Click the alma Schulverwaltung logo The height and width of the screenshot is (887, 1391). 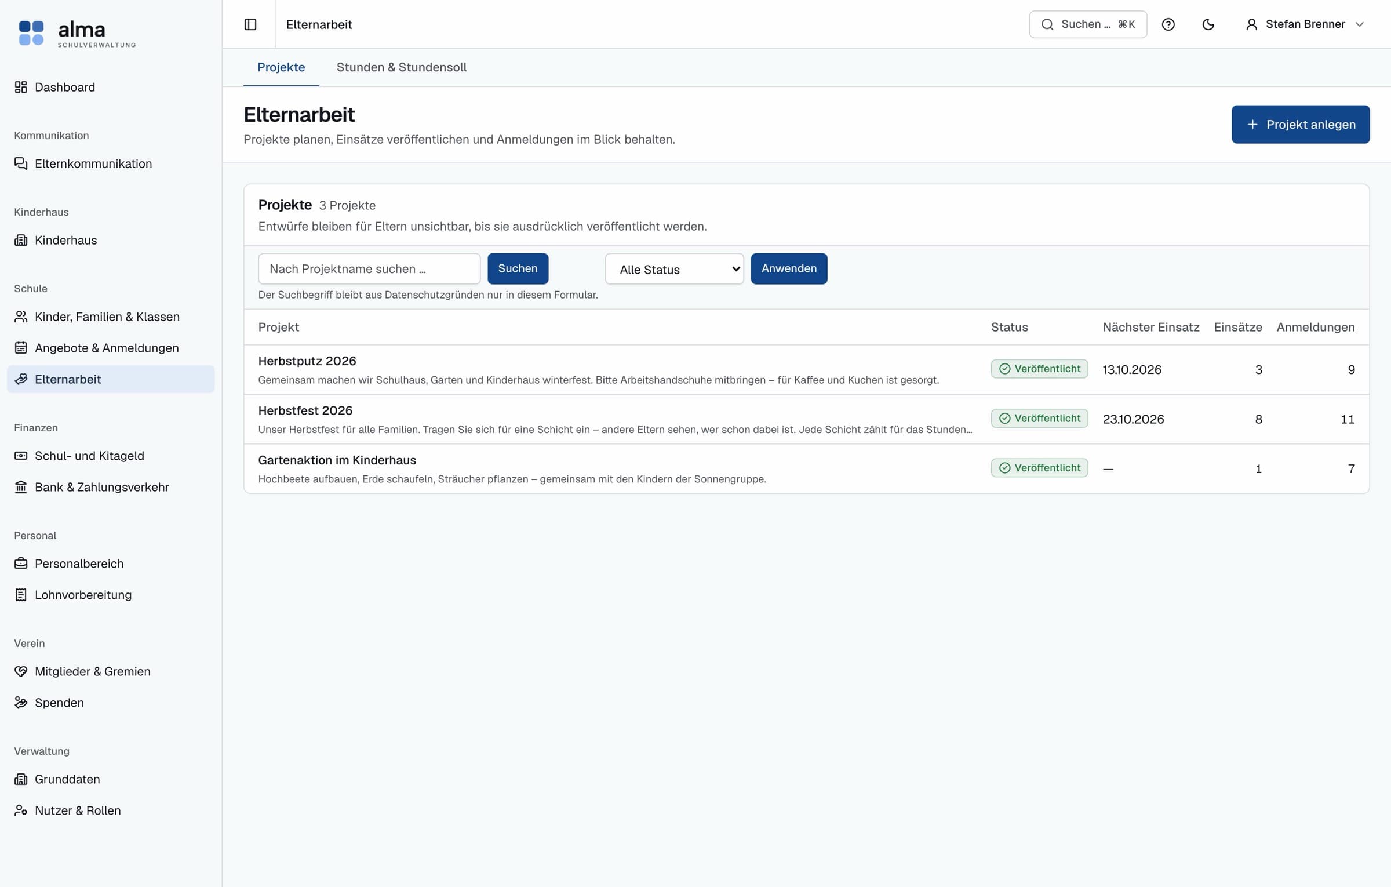(x=77, y=33)
